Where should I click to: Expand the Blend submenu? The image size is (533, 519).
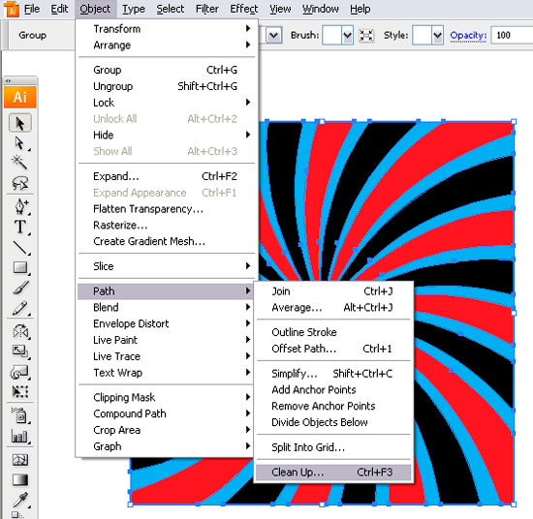pyautogui.click(x=167, y=307)
